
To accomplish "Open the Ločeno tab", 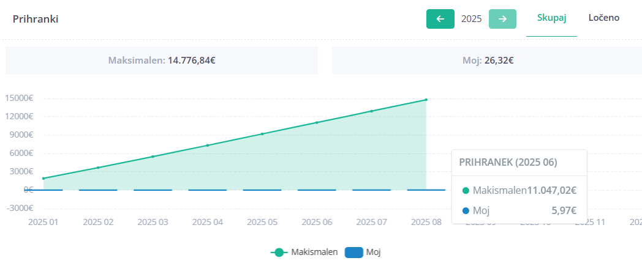I will (603, 18).
